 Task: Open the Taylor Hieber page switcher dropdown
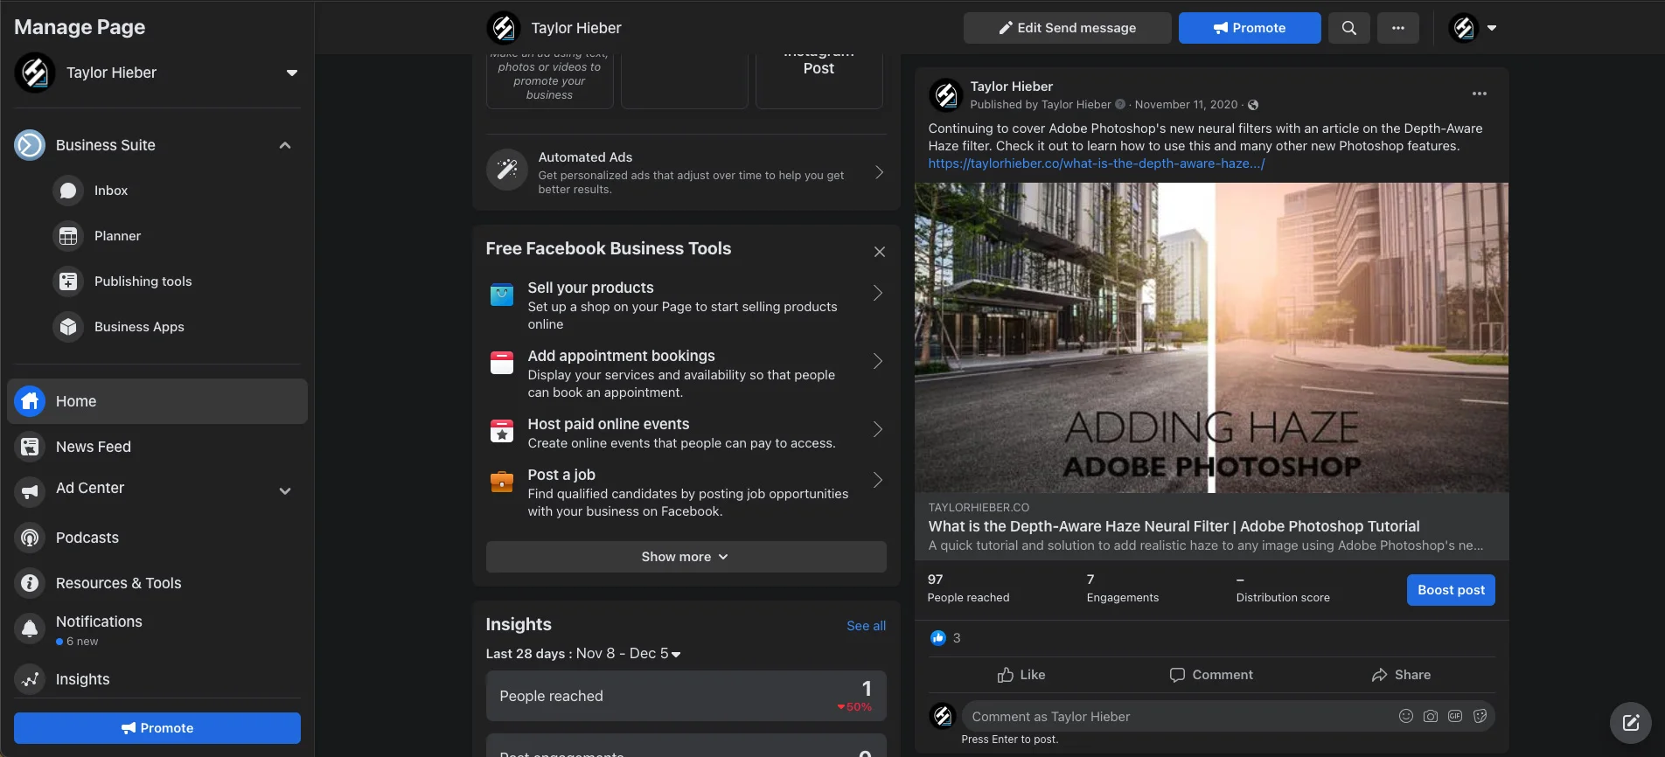click(x=292, y=73)
